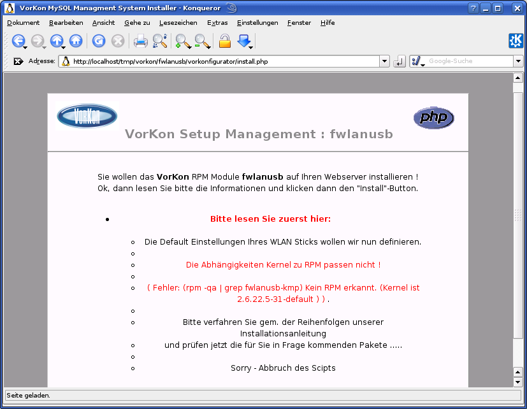Print the page using printer icon
This screenshot has height=409, width=527.
140,41
